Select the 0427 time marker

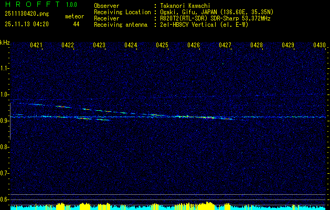click(x=225, y=46)
